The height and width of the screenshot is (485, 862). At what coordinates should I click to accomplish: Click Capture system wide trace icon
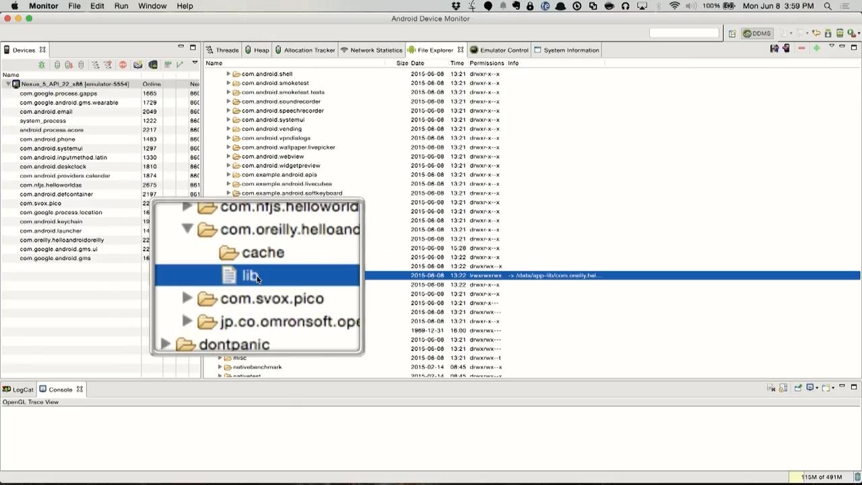tap(168, 65)
